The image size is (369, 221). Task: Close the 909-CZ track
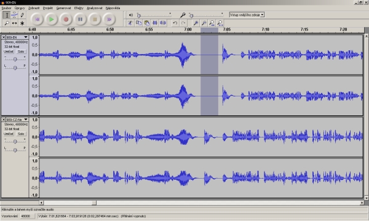pyautogui.click(x=4, y=120)
